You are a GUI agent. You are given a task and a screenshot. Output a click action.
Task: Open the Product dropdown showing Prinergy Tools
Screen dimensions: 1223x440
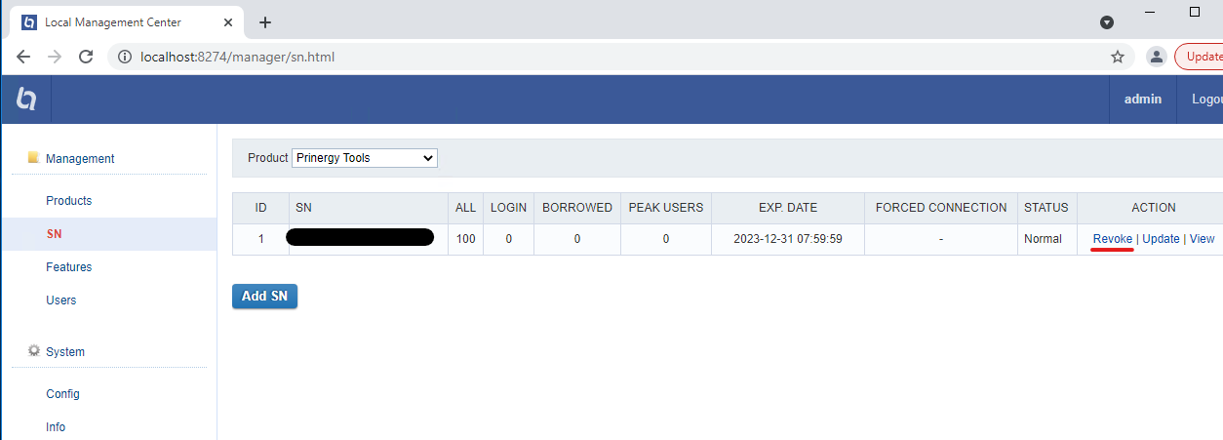point(364,158)
